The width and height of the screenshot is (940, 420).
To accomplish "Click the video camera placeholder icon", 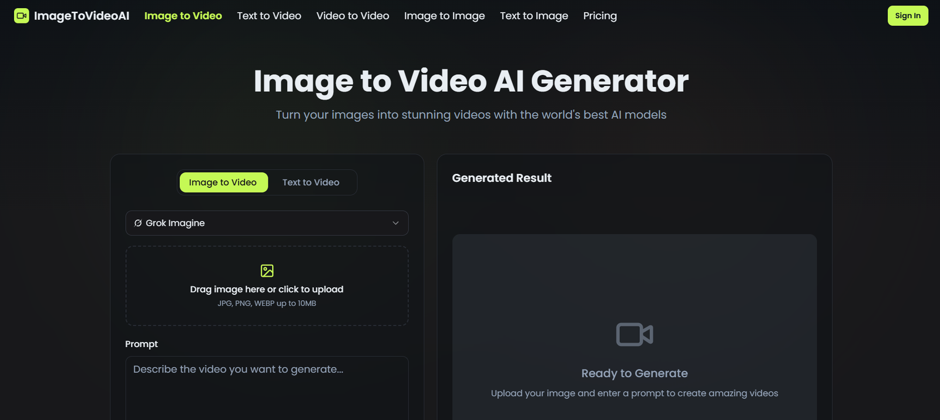I will pos(634,334).
